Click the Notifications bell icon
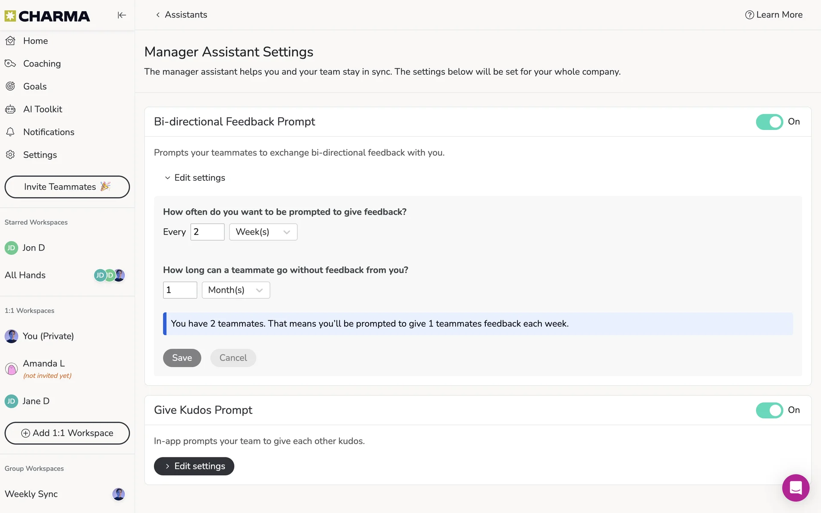The image size is (821, 513). pyautogui.click(x=11, y=132)
